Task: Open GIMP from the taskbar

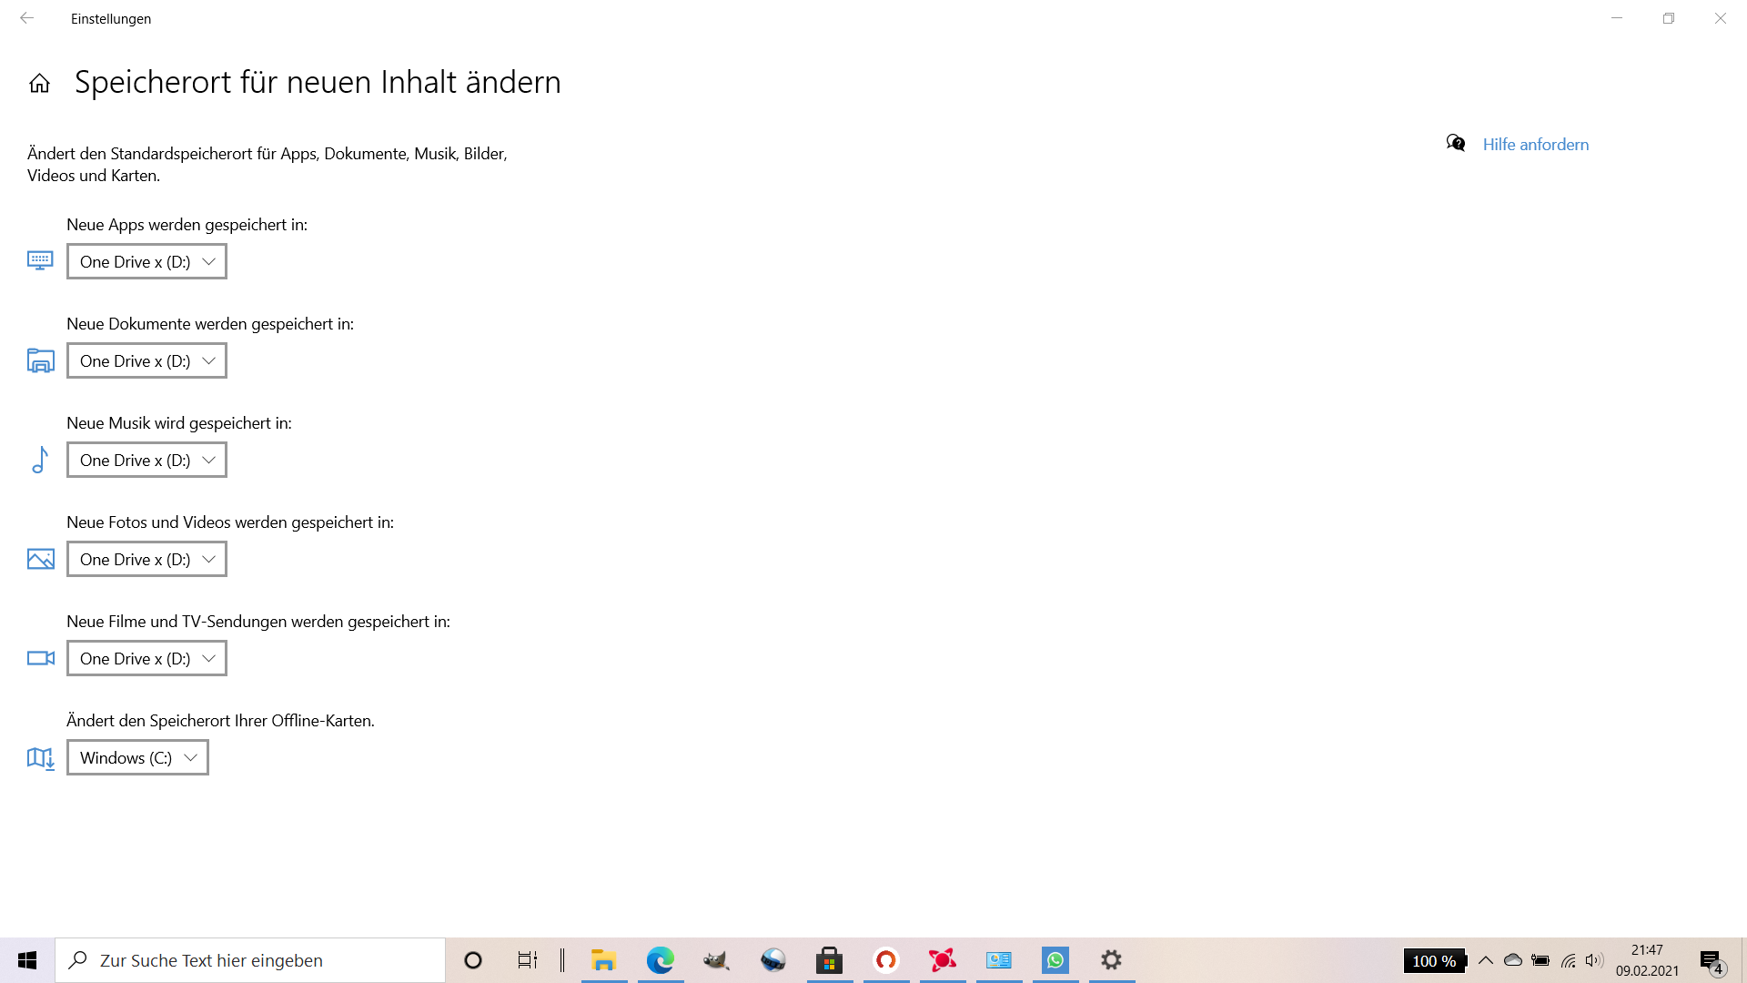Action: pyautogui.click(x=716, y=960)
